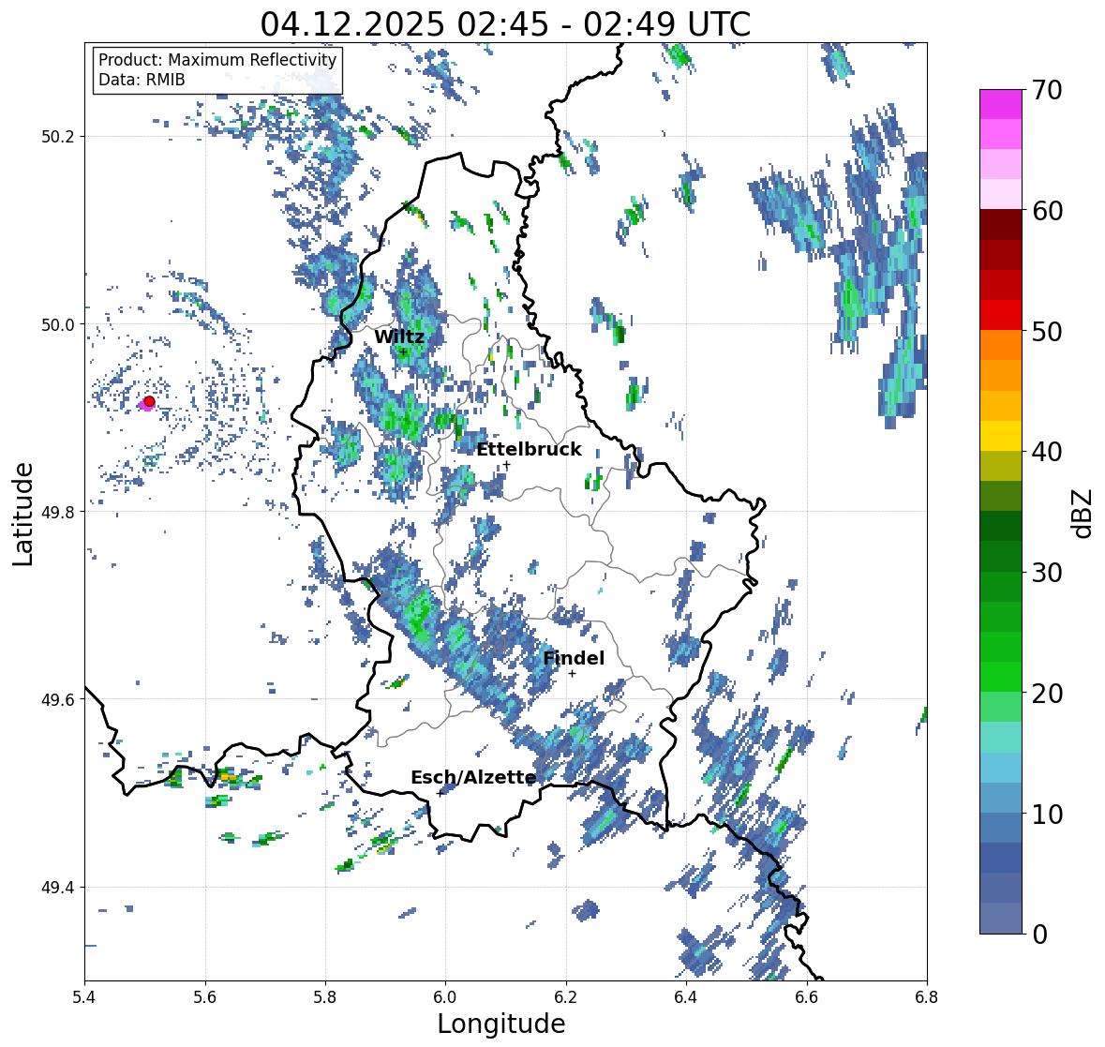The height and width of the screenshot is (1047, 1105).
Task: Click the 50.2 latitude tick label
Action: point(58,137)
